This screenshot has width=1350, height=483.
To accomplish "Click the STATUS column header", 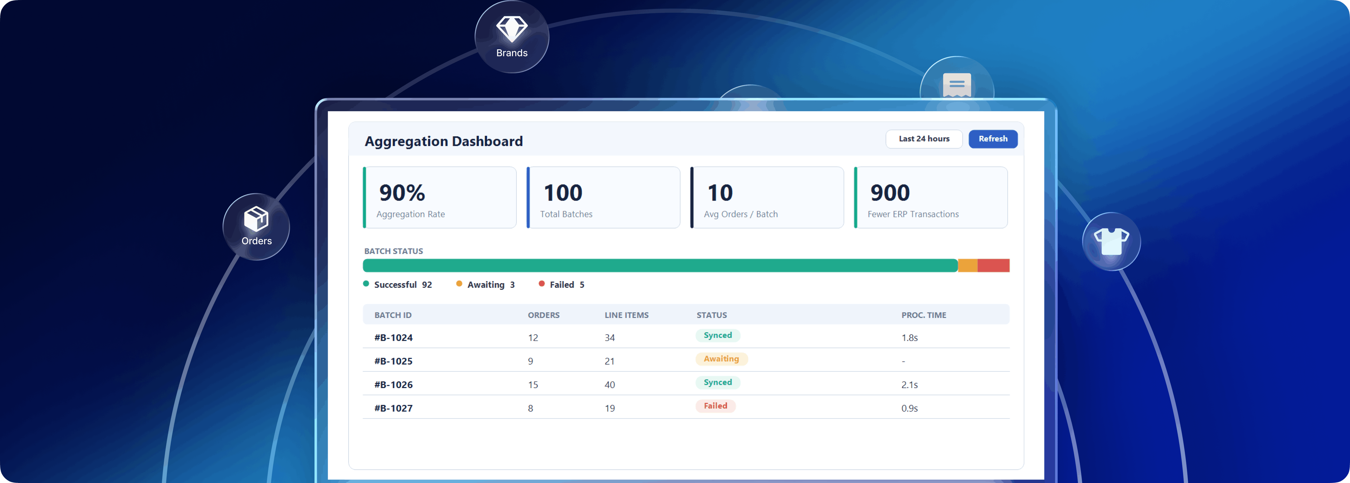I will pyautogui.click(x=712, y=315).
